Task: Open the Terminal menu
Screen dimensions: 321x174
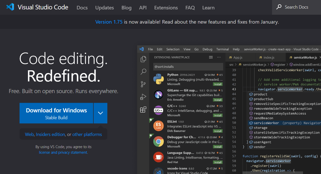Action: pyautogui.click(x=223, y=49)
